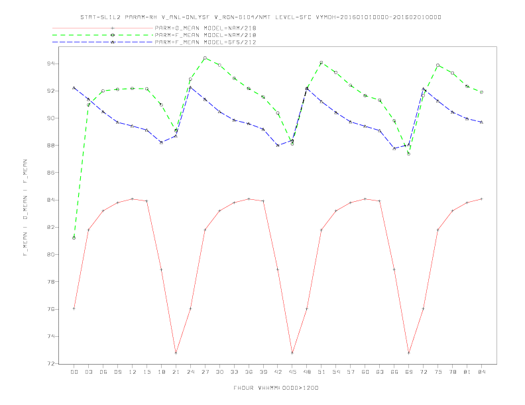Click x-axis tick label 51

[x=321, y=372]
